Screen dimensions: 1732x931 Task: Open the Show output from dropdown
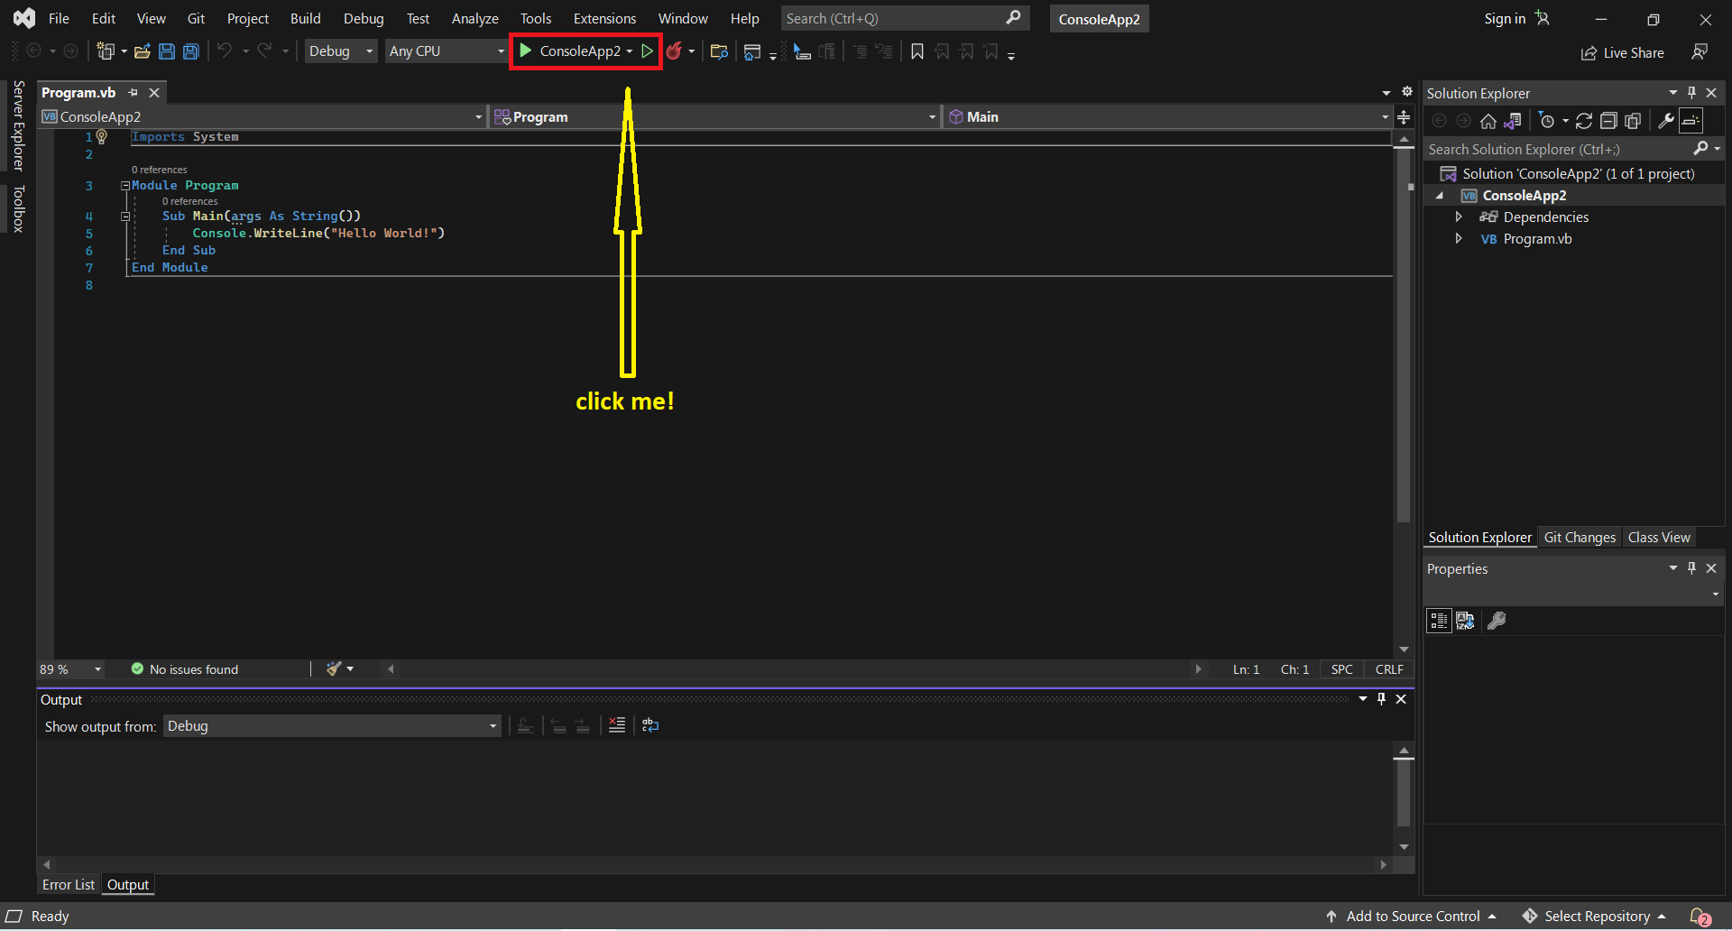pyautogui.click(x=332, y=726)
